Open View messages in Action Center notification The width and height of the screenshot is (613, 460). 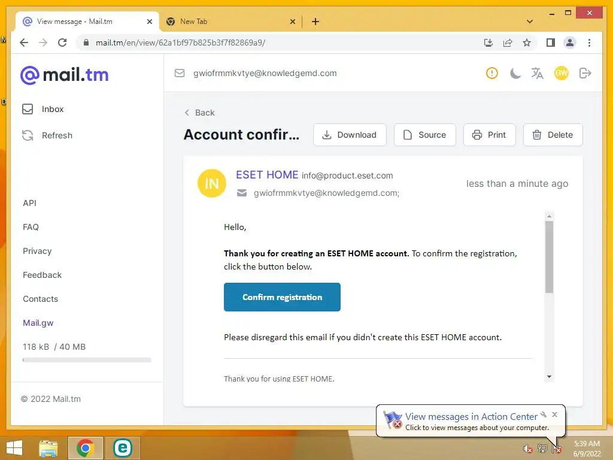click(471, 417)
